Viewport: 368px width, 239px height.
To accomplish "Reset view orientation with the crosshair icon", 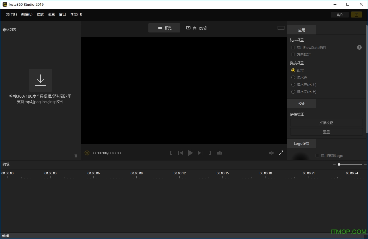I will tap(87, 153).
